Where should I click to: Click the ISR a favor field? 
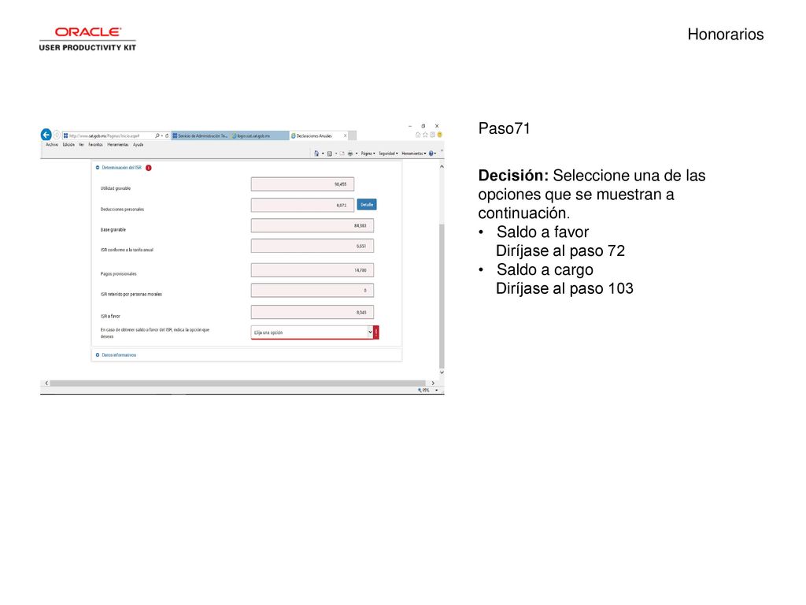pos(312,312)
